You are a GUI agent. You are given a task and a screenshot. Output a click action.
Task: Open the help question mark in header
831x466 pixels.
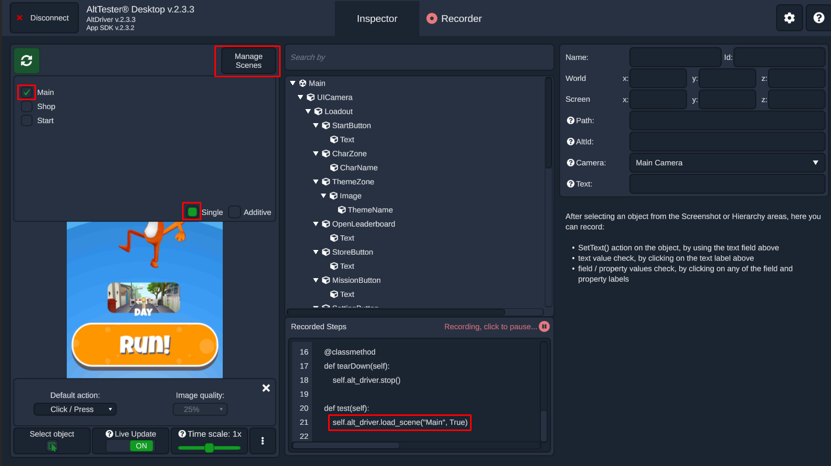(818, 18)
